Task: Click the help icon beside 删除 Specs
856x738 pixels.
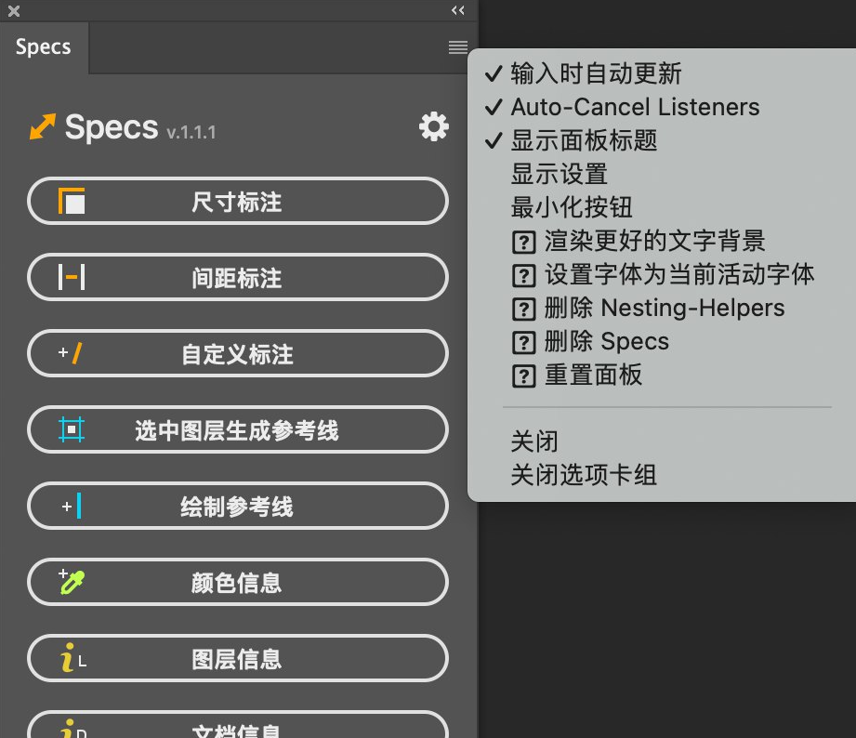Action: (x=524, y=342)
